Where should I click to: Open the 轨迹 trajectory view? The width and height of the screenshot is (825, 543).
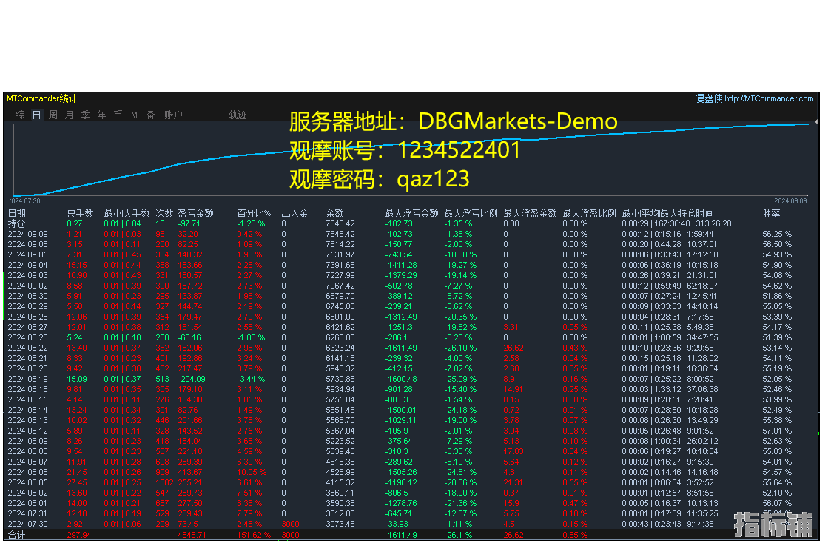pos(238,115)
